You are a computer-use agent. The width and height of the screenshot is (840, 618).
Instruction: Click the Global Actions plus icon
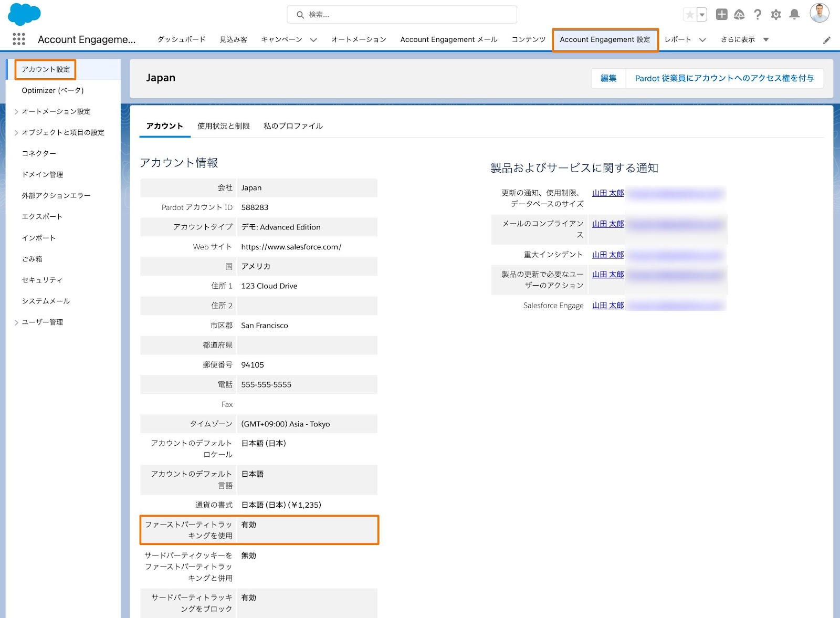click(722, 15)
